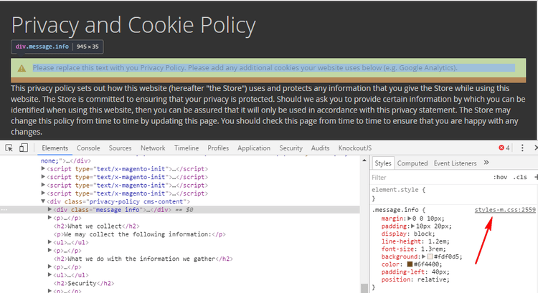
Task: Switch to the Computed styles tab
Action: click(412, 163)
